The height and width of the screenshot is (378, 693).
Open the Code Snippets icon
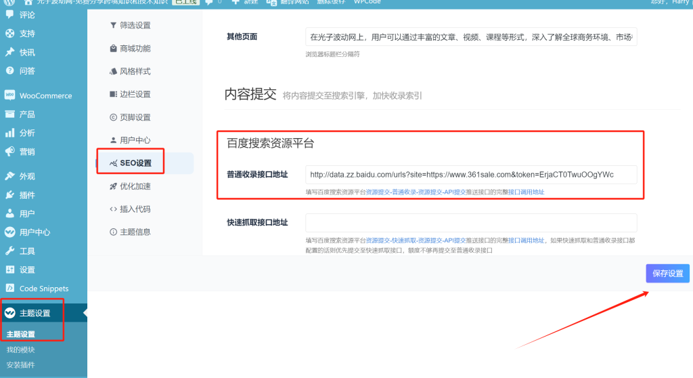9,288
